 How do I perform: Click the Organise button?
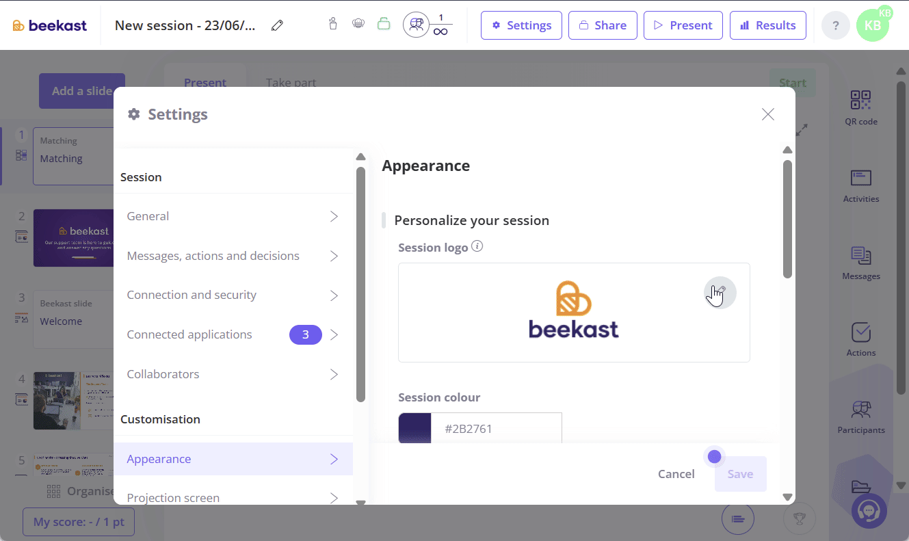[81, 491]
